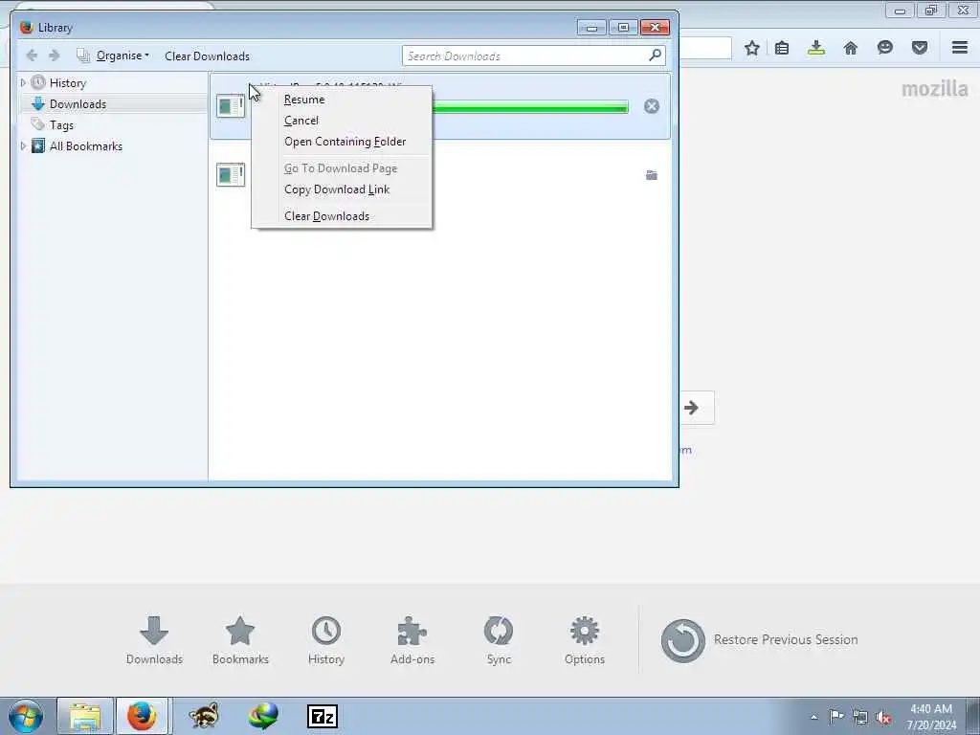Click the Pocket toolbar icon
Screen dimensions: 980x735
coord(920,48)
